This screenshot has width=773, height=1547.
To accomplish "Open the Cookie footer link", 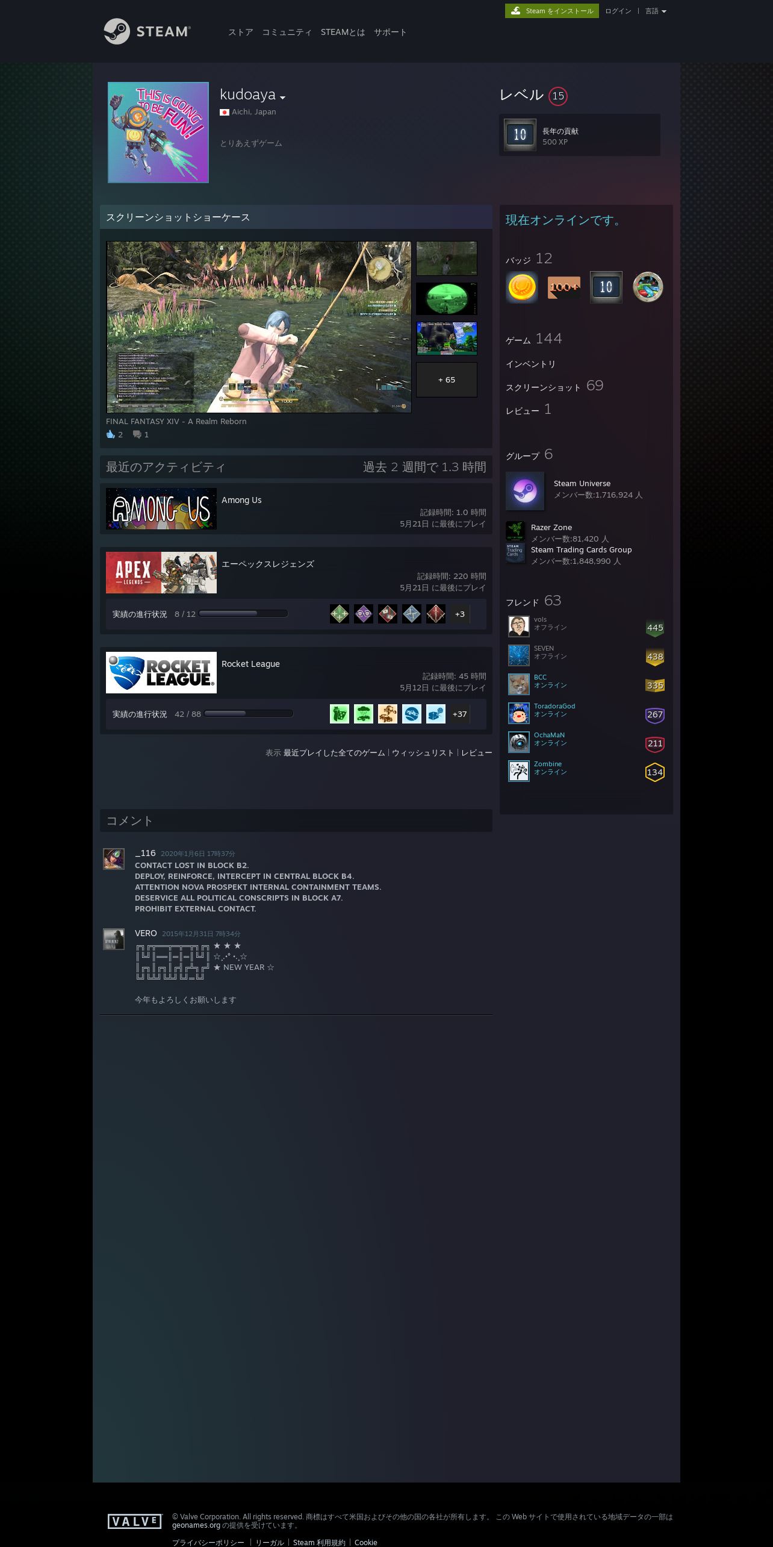I will click(x=366, y=1542).
